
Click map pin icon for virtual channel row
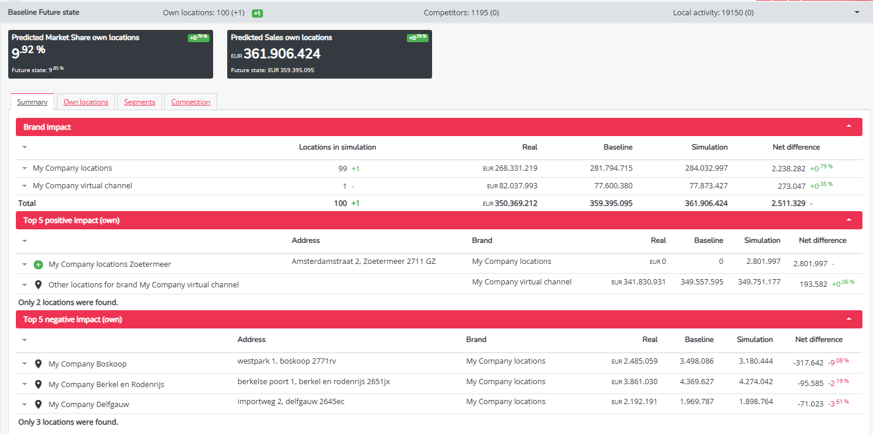(39, 284)
